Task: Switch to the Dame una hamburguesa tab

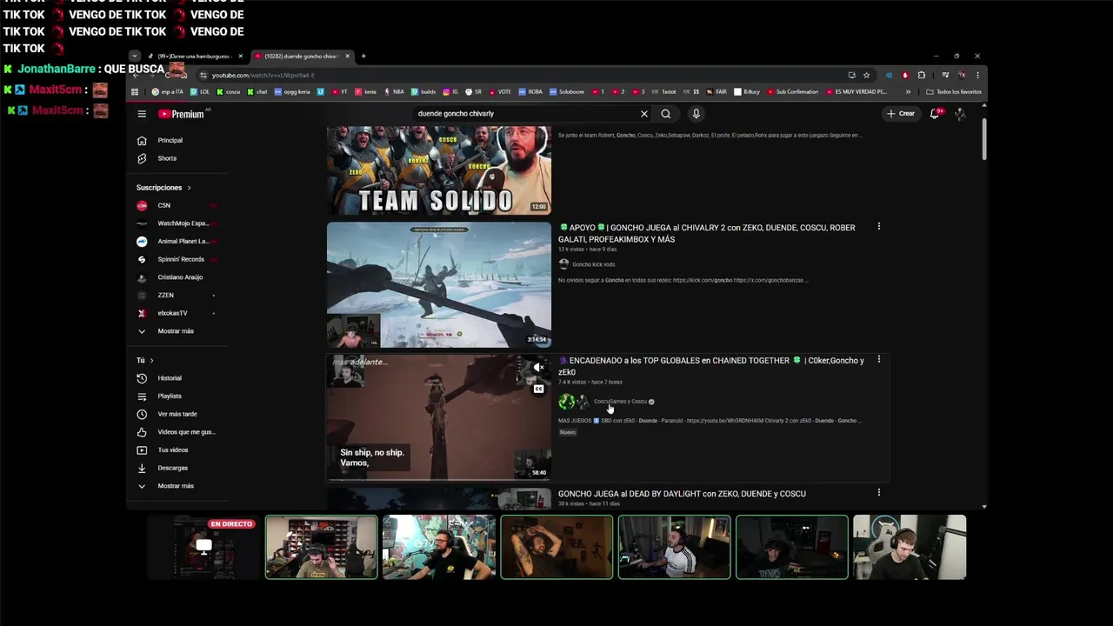Action: click(193, 57)
